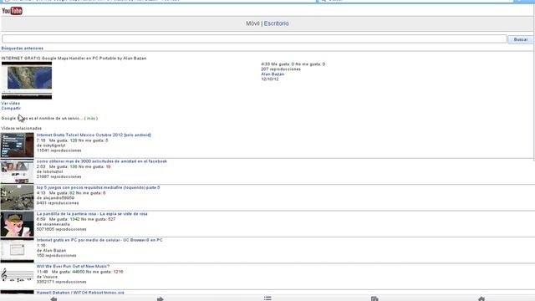535x301 pixels.
Task: Switch to Móvil view
Action: point(252,23)
